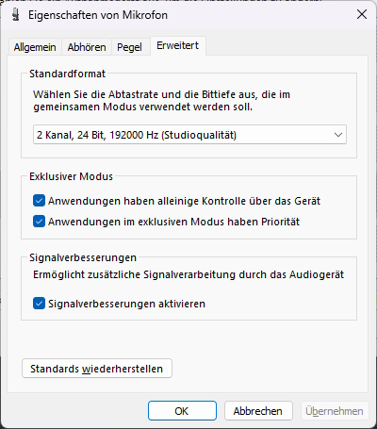377x429 pixels.
Task: Select the Erweitert tab
Action: click(178, 46)
